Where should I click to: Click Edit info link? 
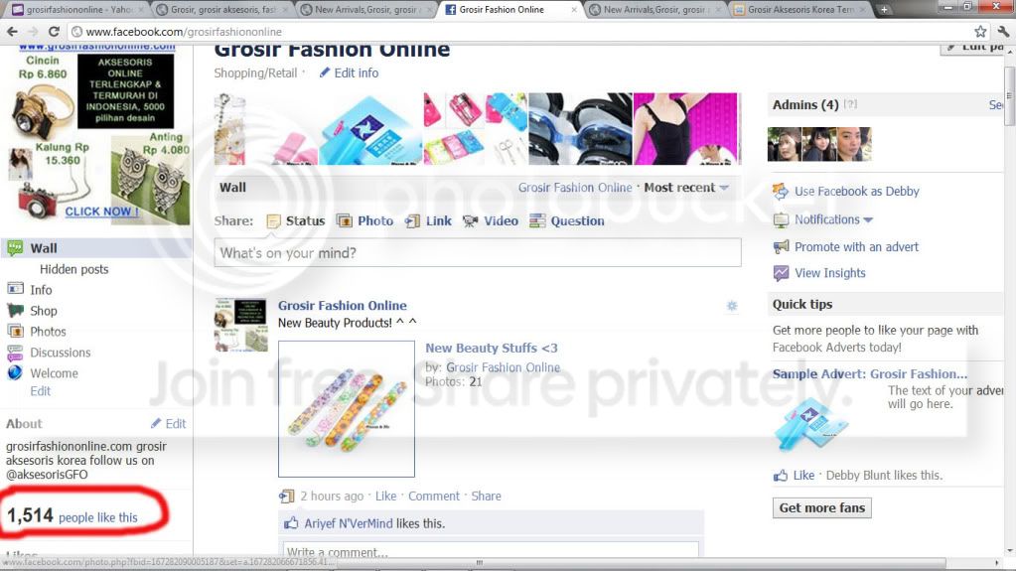tap(350, 73)
